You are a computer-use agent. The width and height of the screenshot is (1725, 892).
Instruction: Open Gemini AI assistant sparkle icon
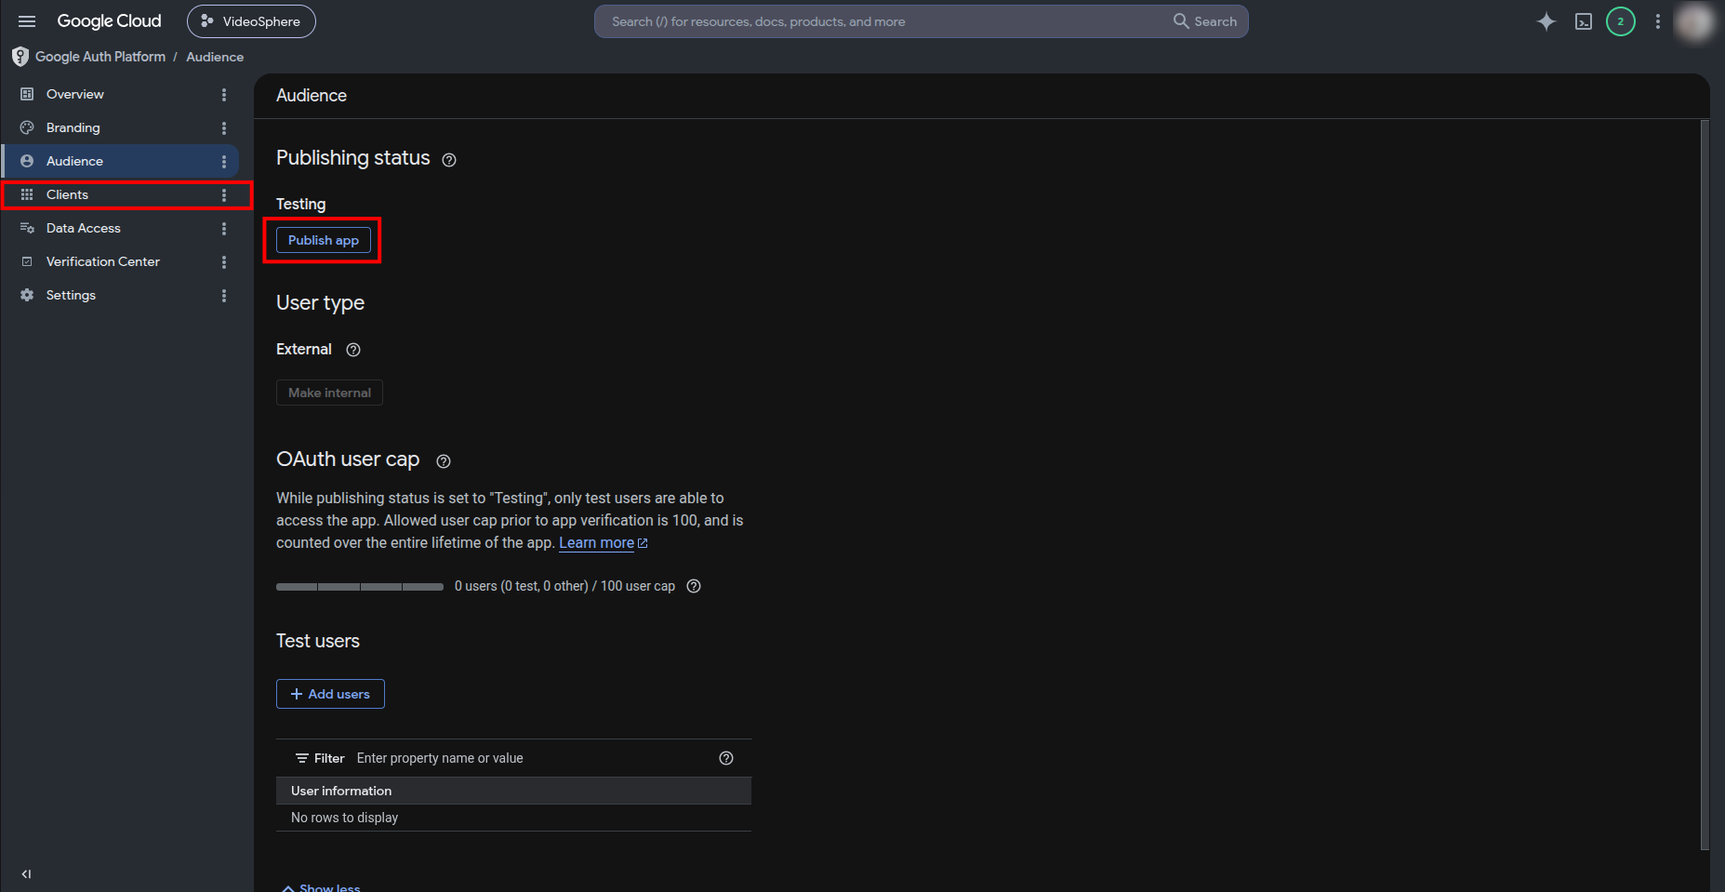(x=1546, y=21)
